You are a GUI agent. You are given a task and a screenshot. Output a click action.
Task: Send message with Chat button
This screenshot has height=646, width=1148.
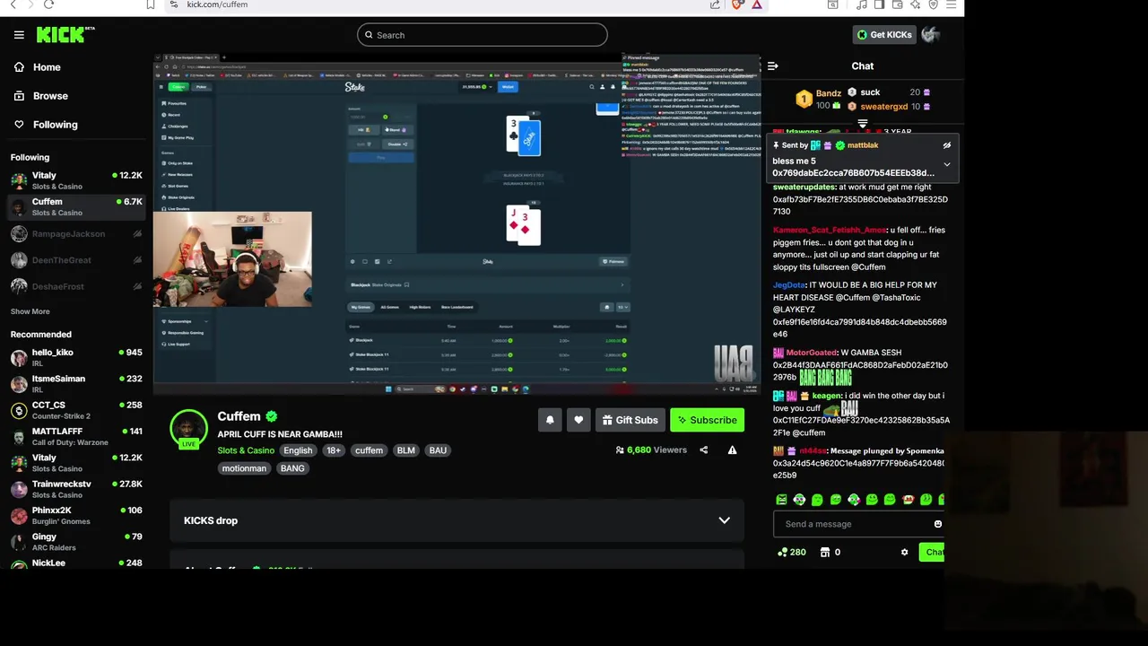pyautogui.click(x=932, y=553)
